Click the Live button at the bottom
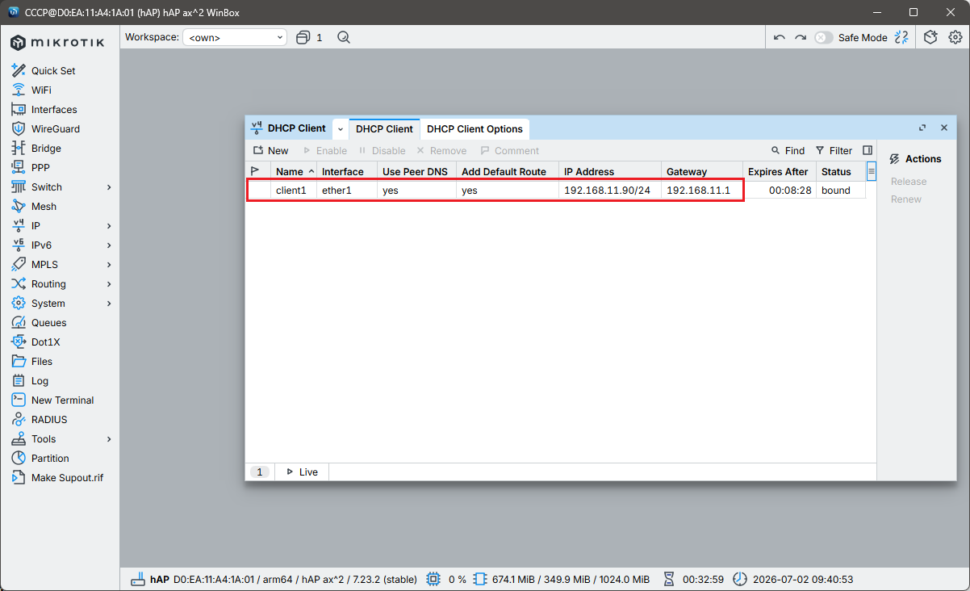The width and height of the screenshot is (970, 591). 302,472
